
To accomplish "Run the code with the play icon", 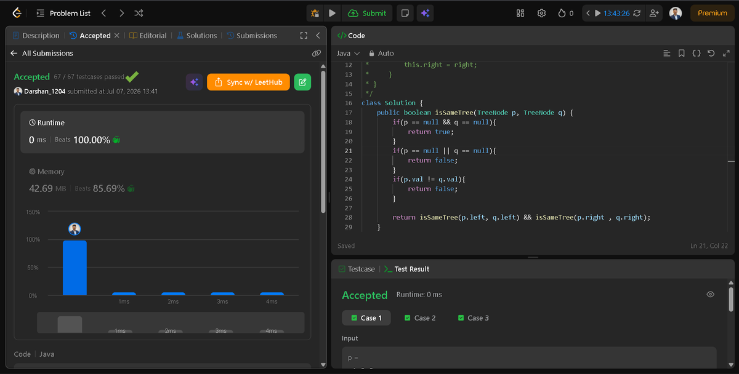I will (x=332, y=13).
